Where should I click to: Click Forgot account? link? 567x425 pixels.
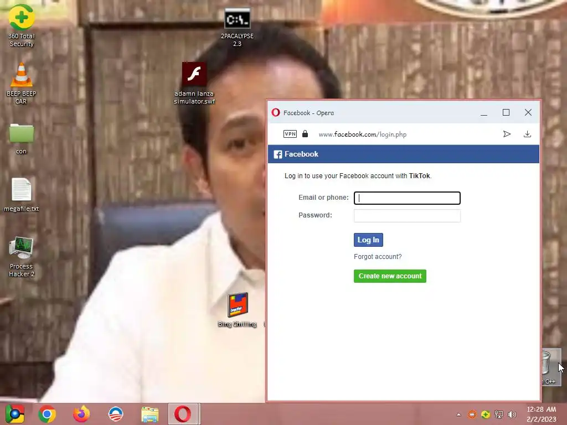(x=378, y=257)
